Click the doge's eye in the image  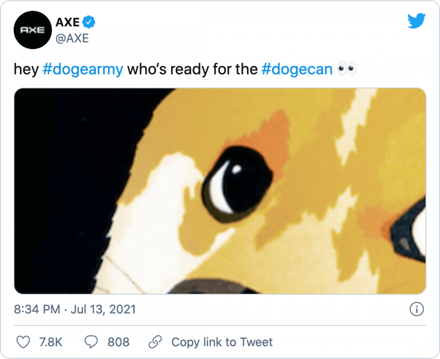237,184
